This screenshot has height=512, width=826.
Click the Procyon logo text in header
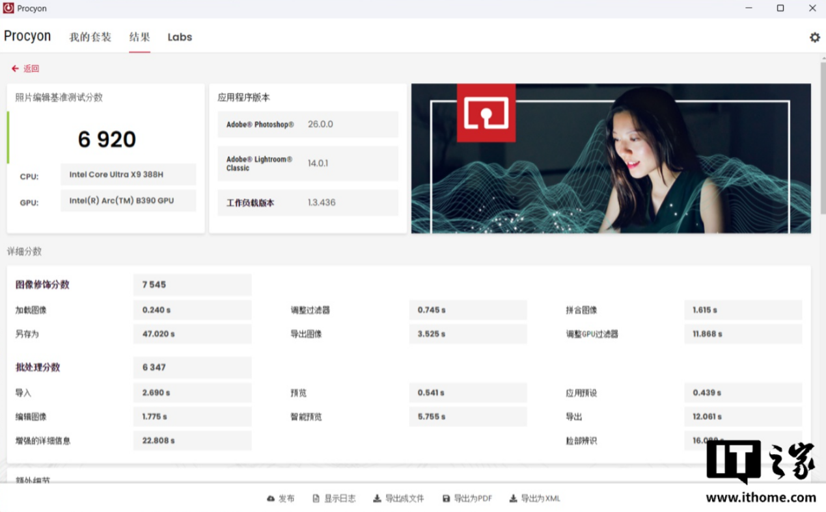point(27,36)
